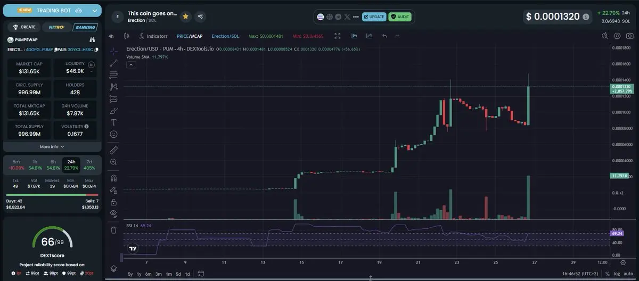The image size is (639, 281).
Task: Open the chart settings hexagon icon
Action: pyautogui.click(x=617, y=36)
